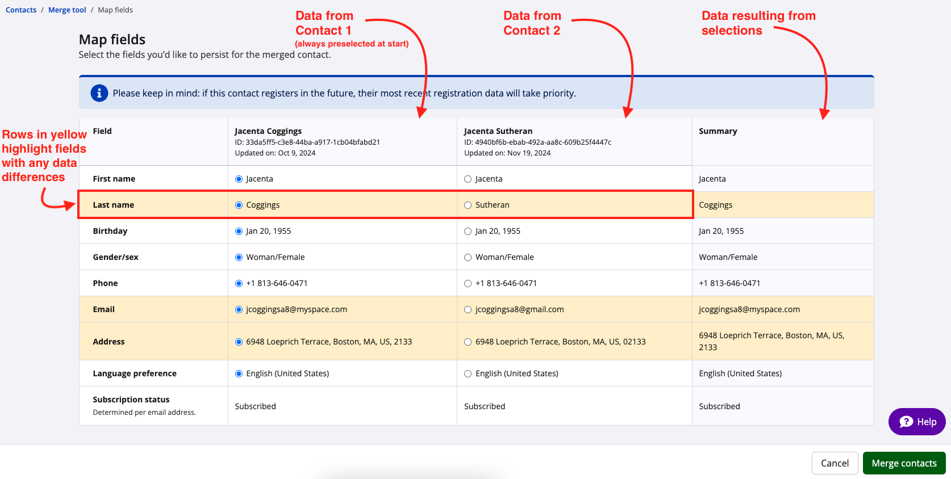Click the Merge contacts button
Image resolution: width=951 pixels, height=479 pixels.
[904, 463]
